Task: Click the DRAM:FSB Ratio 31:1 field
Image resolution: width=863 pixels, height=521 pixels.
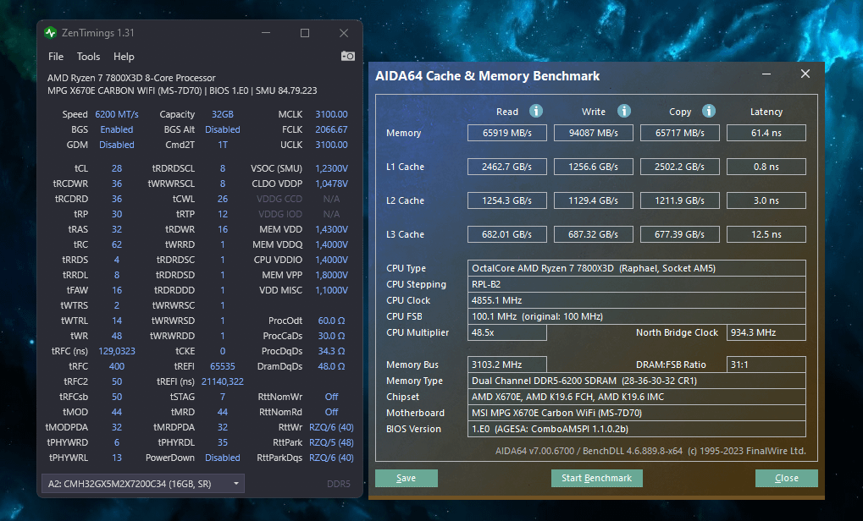Action: (x=766, y=365)
